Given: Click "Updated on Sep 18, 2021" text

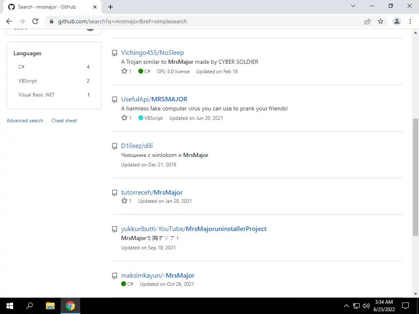Looking at the screenshot, I should [148, 248].
